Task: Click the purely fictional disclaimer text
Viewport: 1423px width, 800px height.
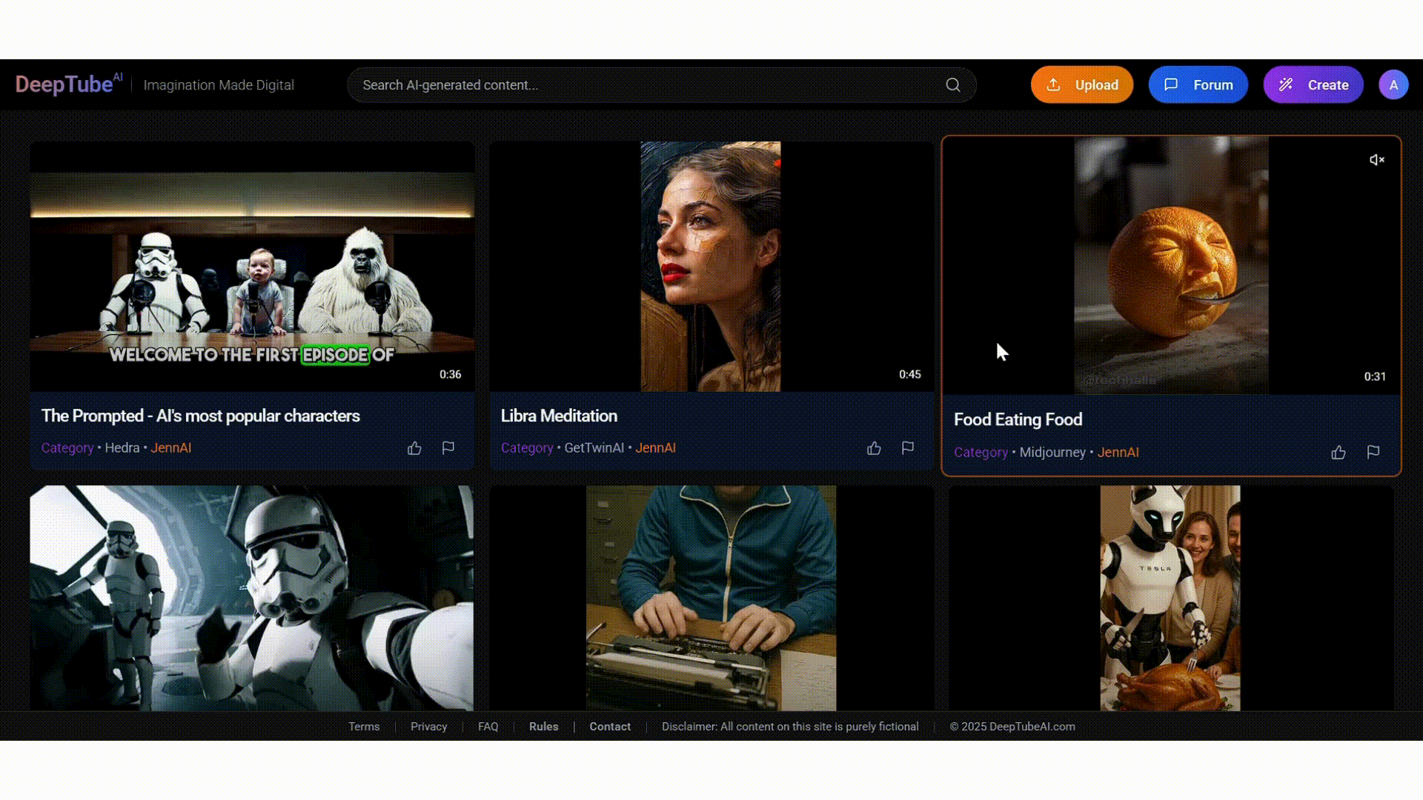Action: tap(790, 727)
